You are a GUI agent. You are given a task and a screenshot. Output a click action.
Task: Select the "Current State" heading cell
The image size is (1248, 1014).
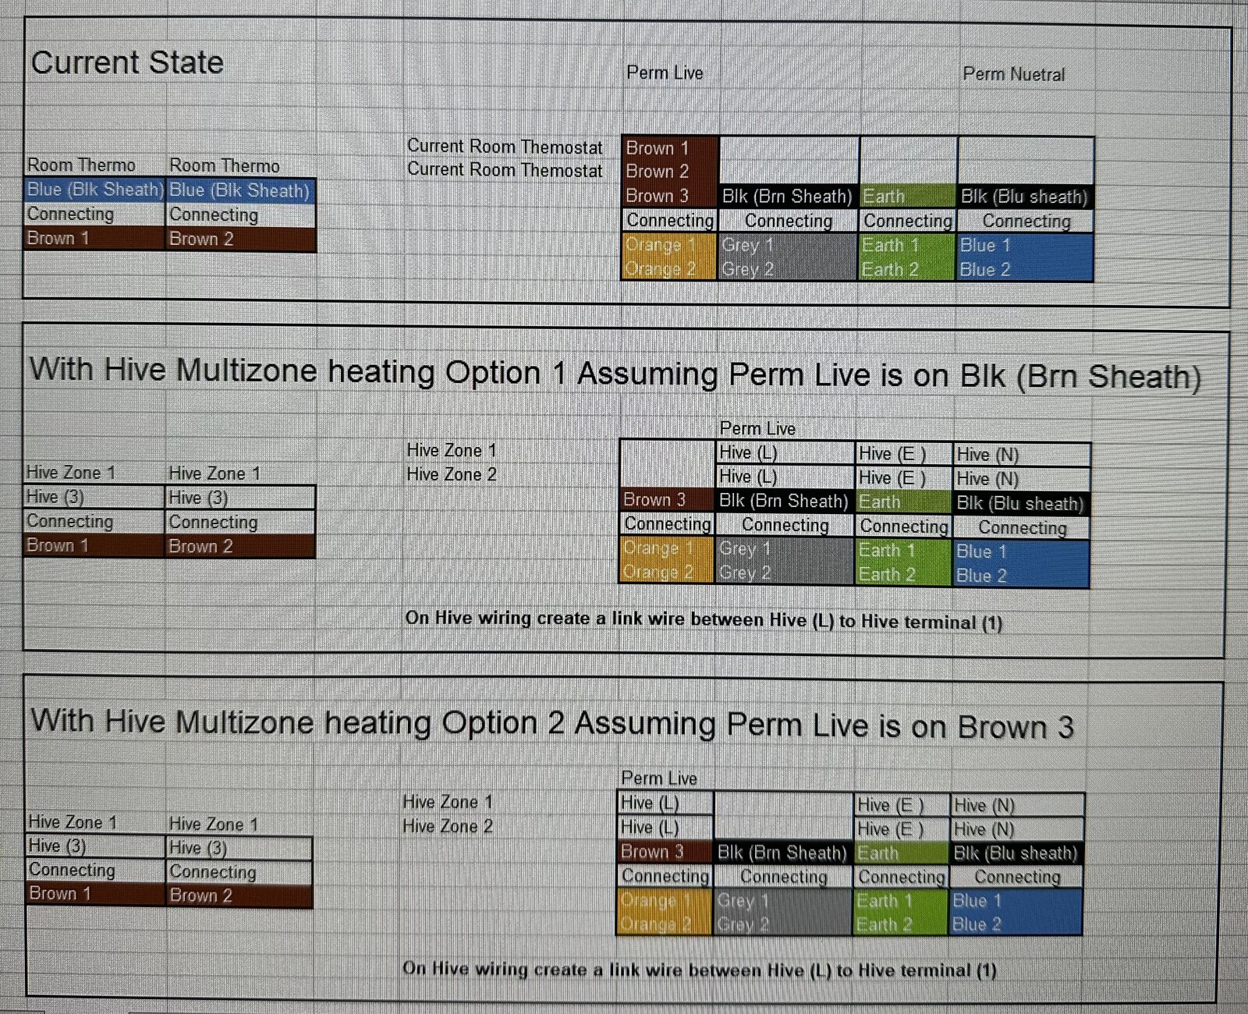point(127,62)
